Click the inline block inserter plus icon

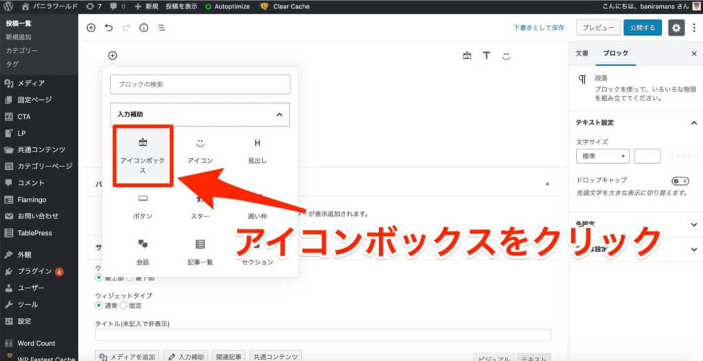coord(113,55)
